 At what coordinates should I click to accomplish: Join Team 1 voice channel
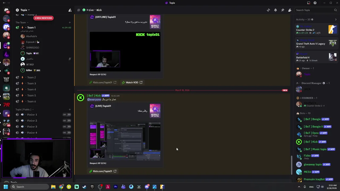(43, 27)
